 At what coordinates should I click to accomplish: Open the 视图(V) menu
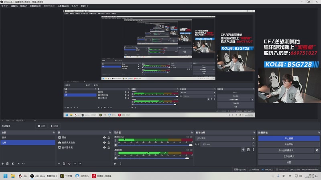[x=24, y=6]
